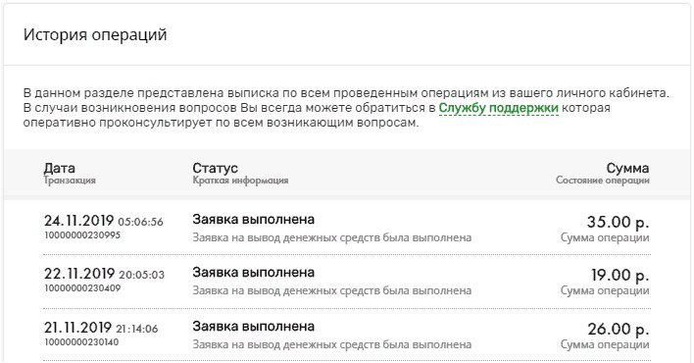Select the date 22.11.2019 20:05:03
Viewport: 694px width, 363px height.
[104, 274]
